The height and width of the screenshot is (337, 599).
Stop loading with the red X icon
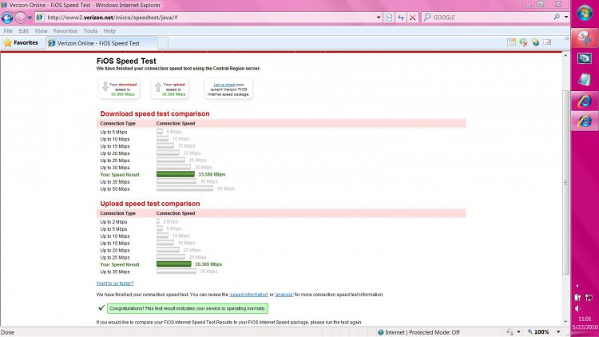coord(413,18)
